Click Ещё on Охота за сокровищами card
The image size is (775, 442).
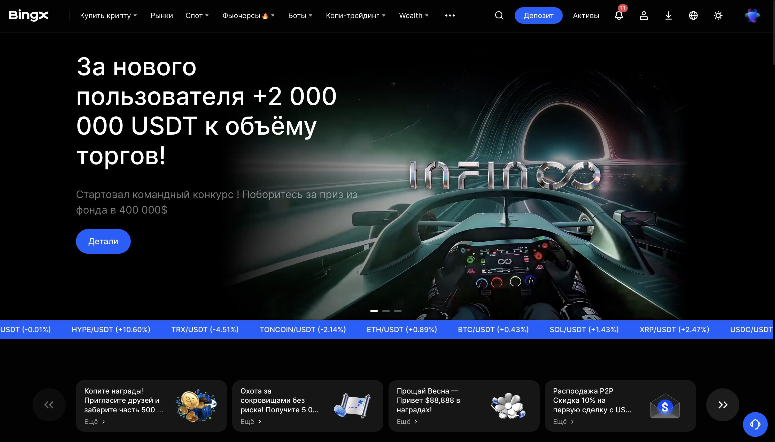click(251, 422)
